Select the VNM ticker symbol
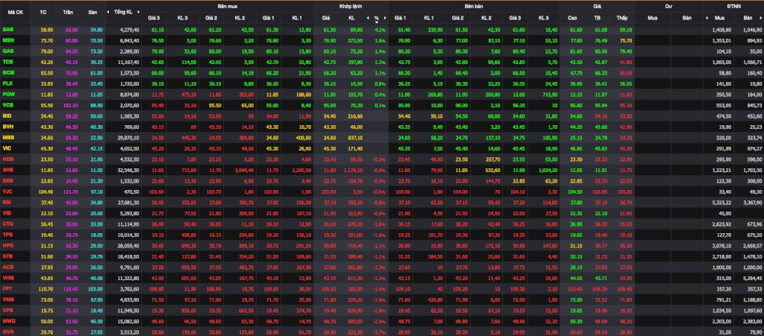This screenshot has width=764, height=336. 7,299
